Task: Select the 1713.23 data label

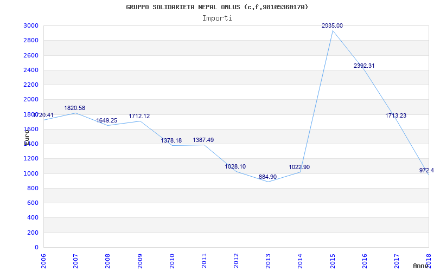Action: [x=396, y=115]
